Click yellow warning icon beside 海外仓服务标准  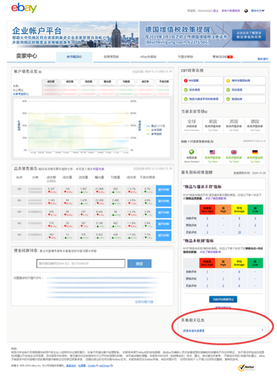coord(228,80)
